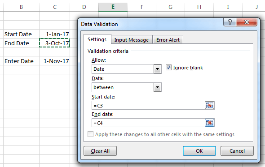Select cell containing 3-Oct-17
265x167 pixels.
[x=55, y=43]
